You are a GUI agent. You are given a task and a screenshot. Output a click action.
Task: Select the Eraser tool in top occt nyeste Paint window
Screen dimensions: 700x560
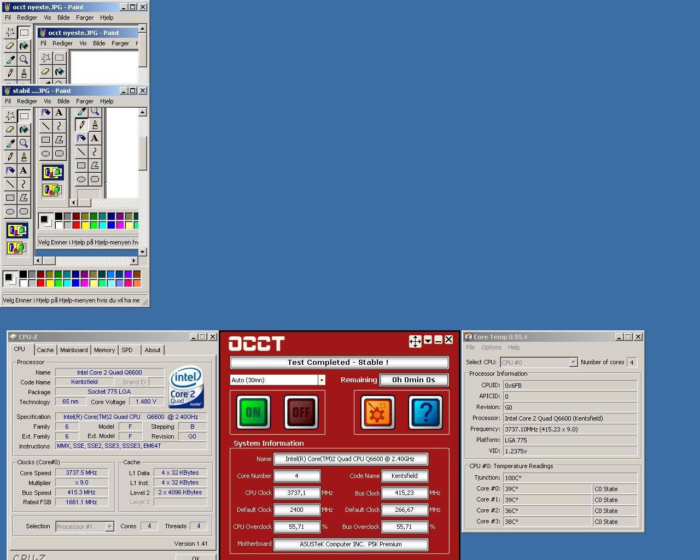click(10, 46)
